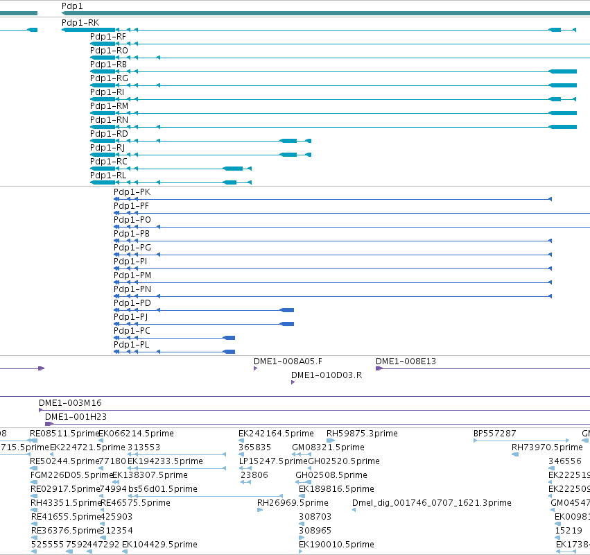Screen dimensions: 590x555
Task: Select the Pdp1-RM transcript label
Action: tap(109, 106)
